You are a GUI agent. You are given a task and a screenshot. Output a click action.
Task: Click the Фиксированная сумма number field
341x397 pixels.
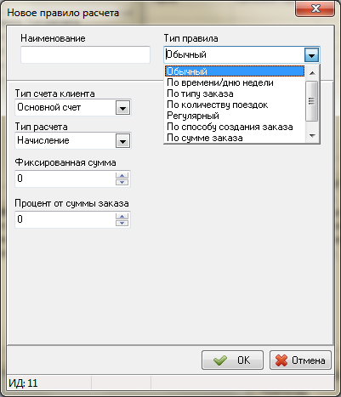65,179
